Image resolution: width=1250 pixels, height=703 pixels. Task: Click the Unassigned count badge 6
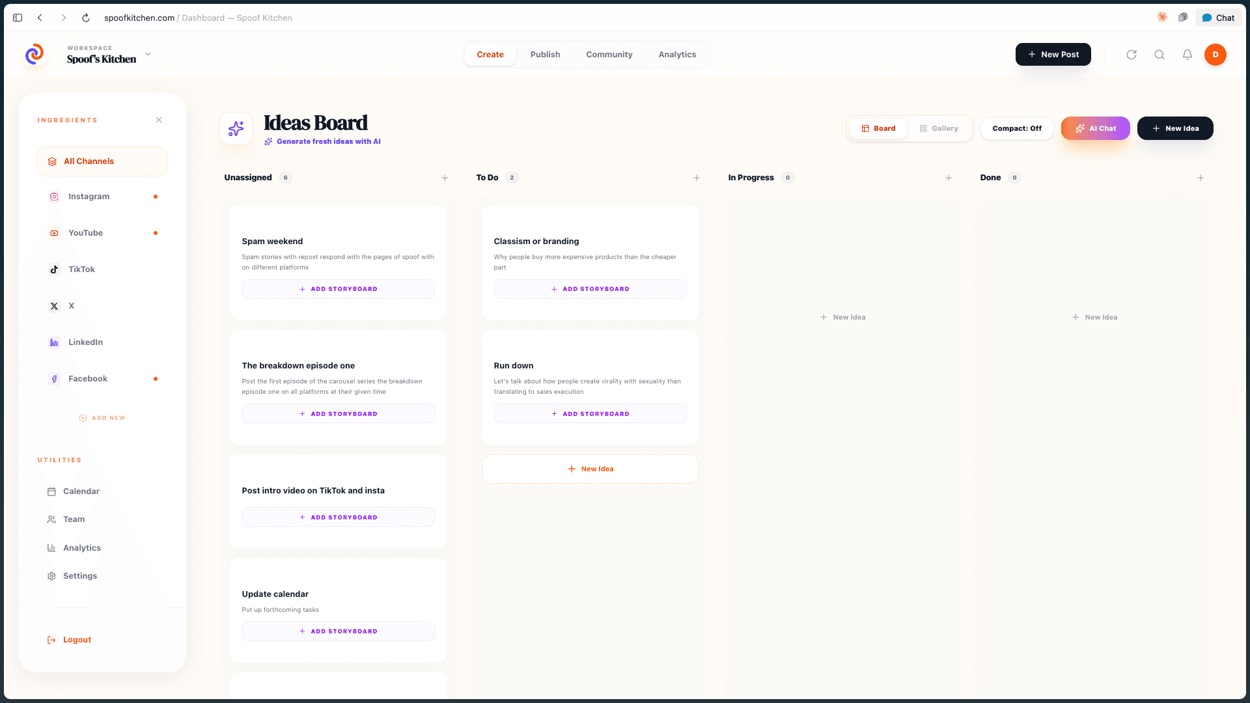point(285,178)
